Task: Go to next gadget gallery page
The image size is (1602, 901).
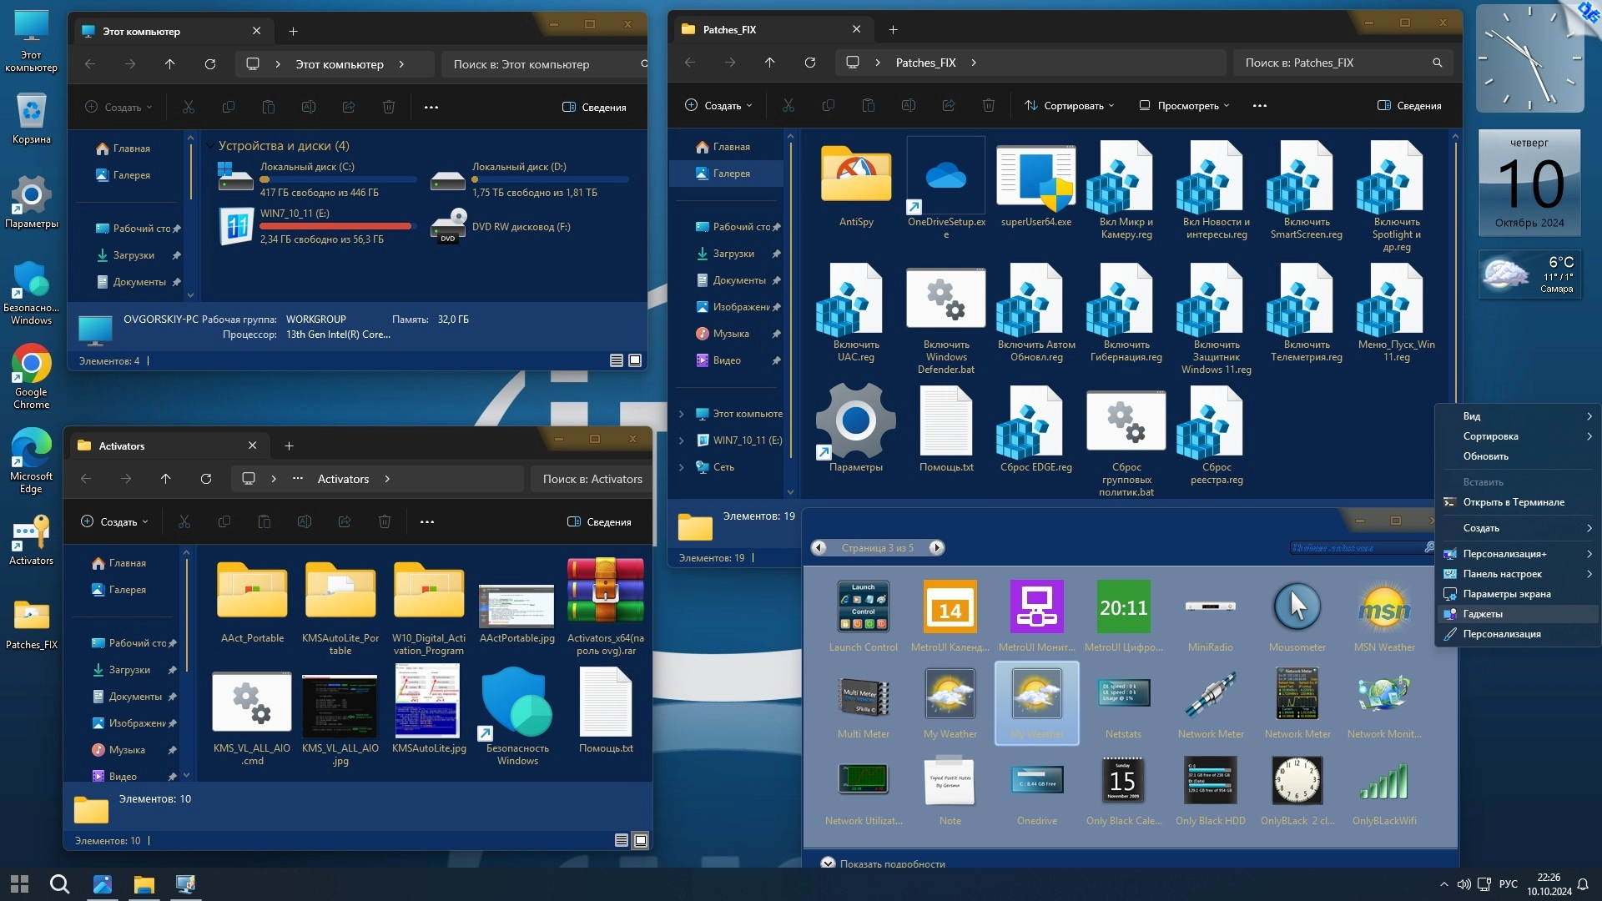Action: pyautogui.click(x=936, y=548)
